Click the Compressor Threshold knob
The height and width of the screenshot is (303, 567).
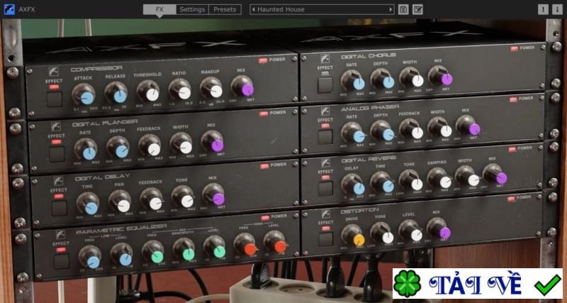point(149,92)
